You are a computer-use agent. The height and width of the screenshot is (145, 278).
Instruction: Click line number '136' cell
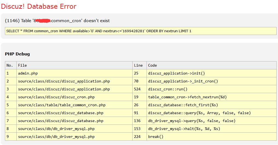(139, 121)
